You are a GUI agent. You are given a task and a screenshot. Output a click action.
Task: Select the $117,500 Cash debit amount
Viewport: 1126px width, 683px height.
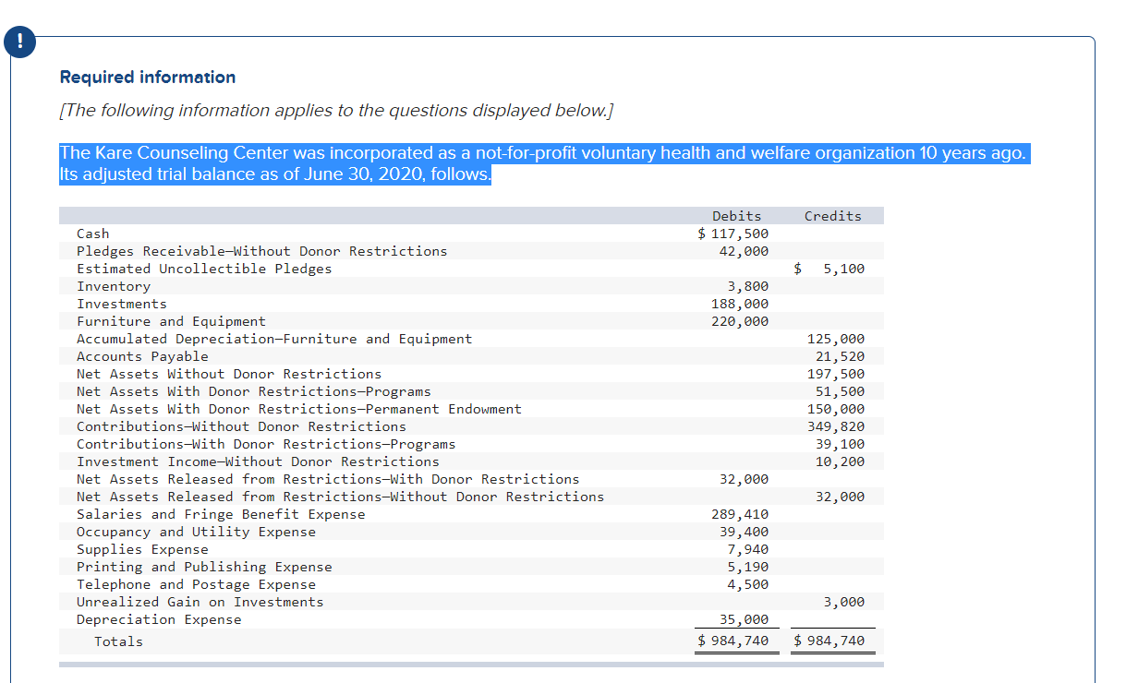pyautogui.click(x=745, y=233)
